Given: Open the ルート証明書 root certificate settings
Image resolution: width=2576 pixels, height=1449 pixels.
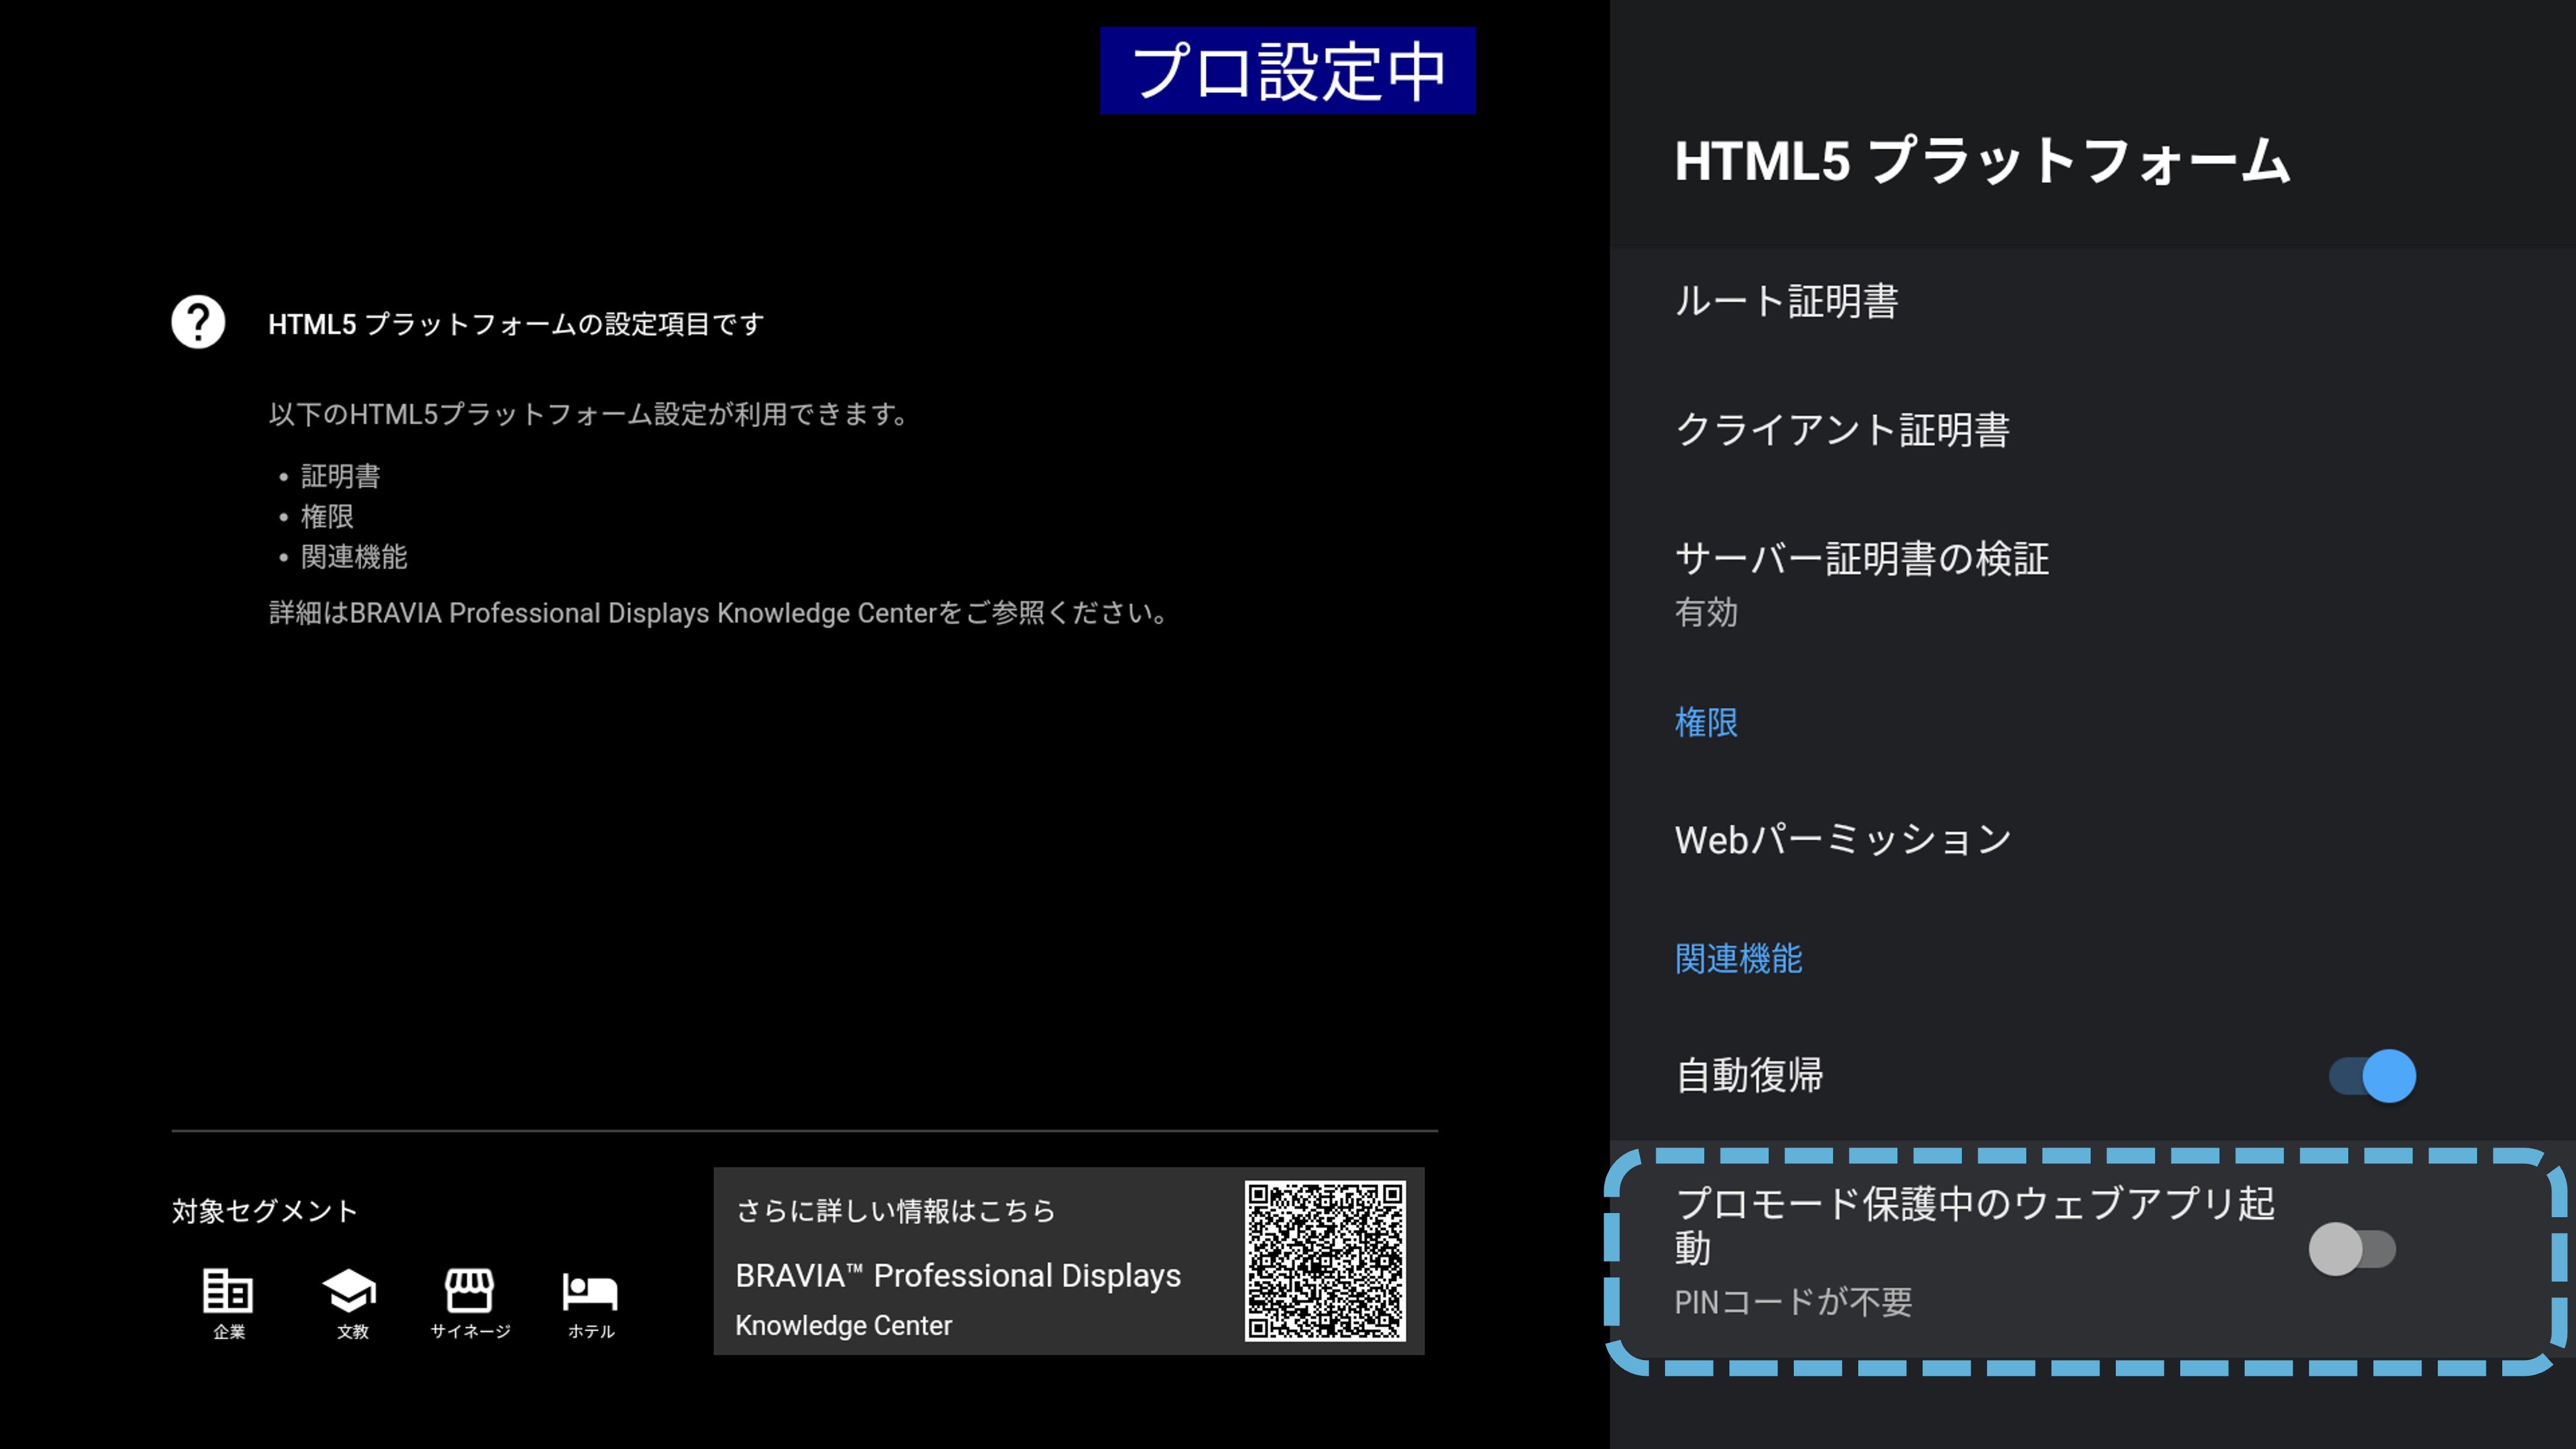Looking at the screenshot, I should (x=1786, y=301).
